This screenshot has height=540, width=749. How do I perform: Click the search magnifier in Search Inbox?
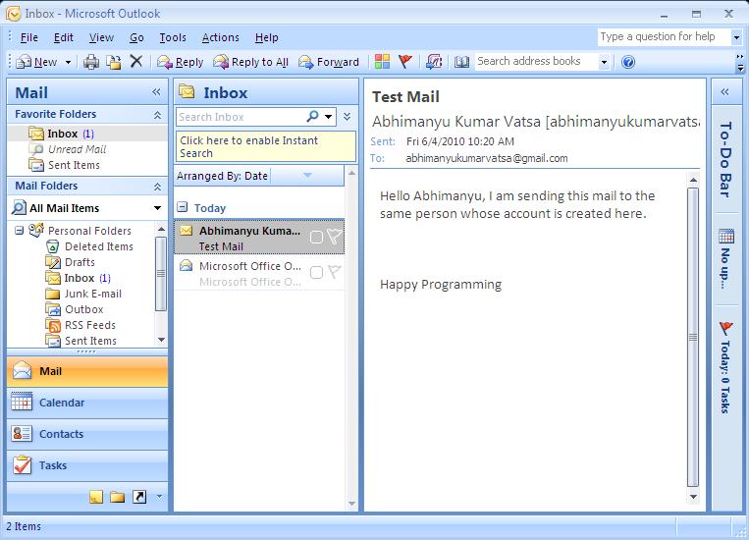click(x=312, y=116)
